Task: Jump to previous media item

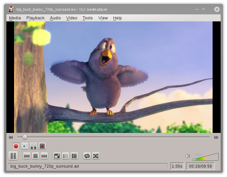Action: [27, 156]
